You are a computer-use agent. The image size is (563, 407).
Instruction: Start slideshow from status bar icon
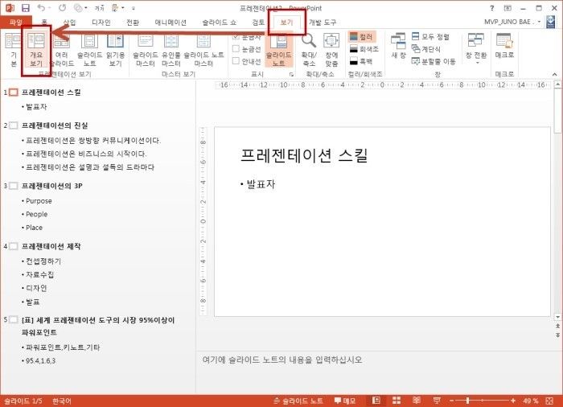(x=437, y=401)
